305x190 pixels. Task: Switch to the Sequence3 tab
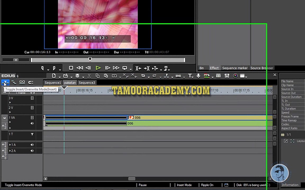click(x=87, y=83)
